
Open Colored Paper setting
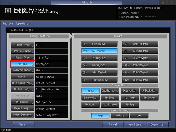point(22,70)
